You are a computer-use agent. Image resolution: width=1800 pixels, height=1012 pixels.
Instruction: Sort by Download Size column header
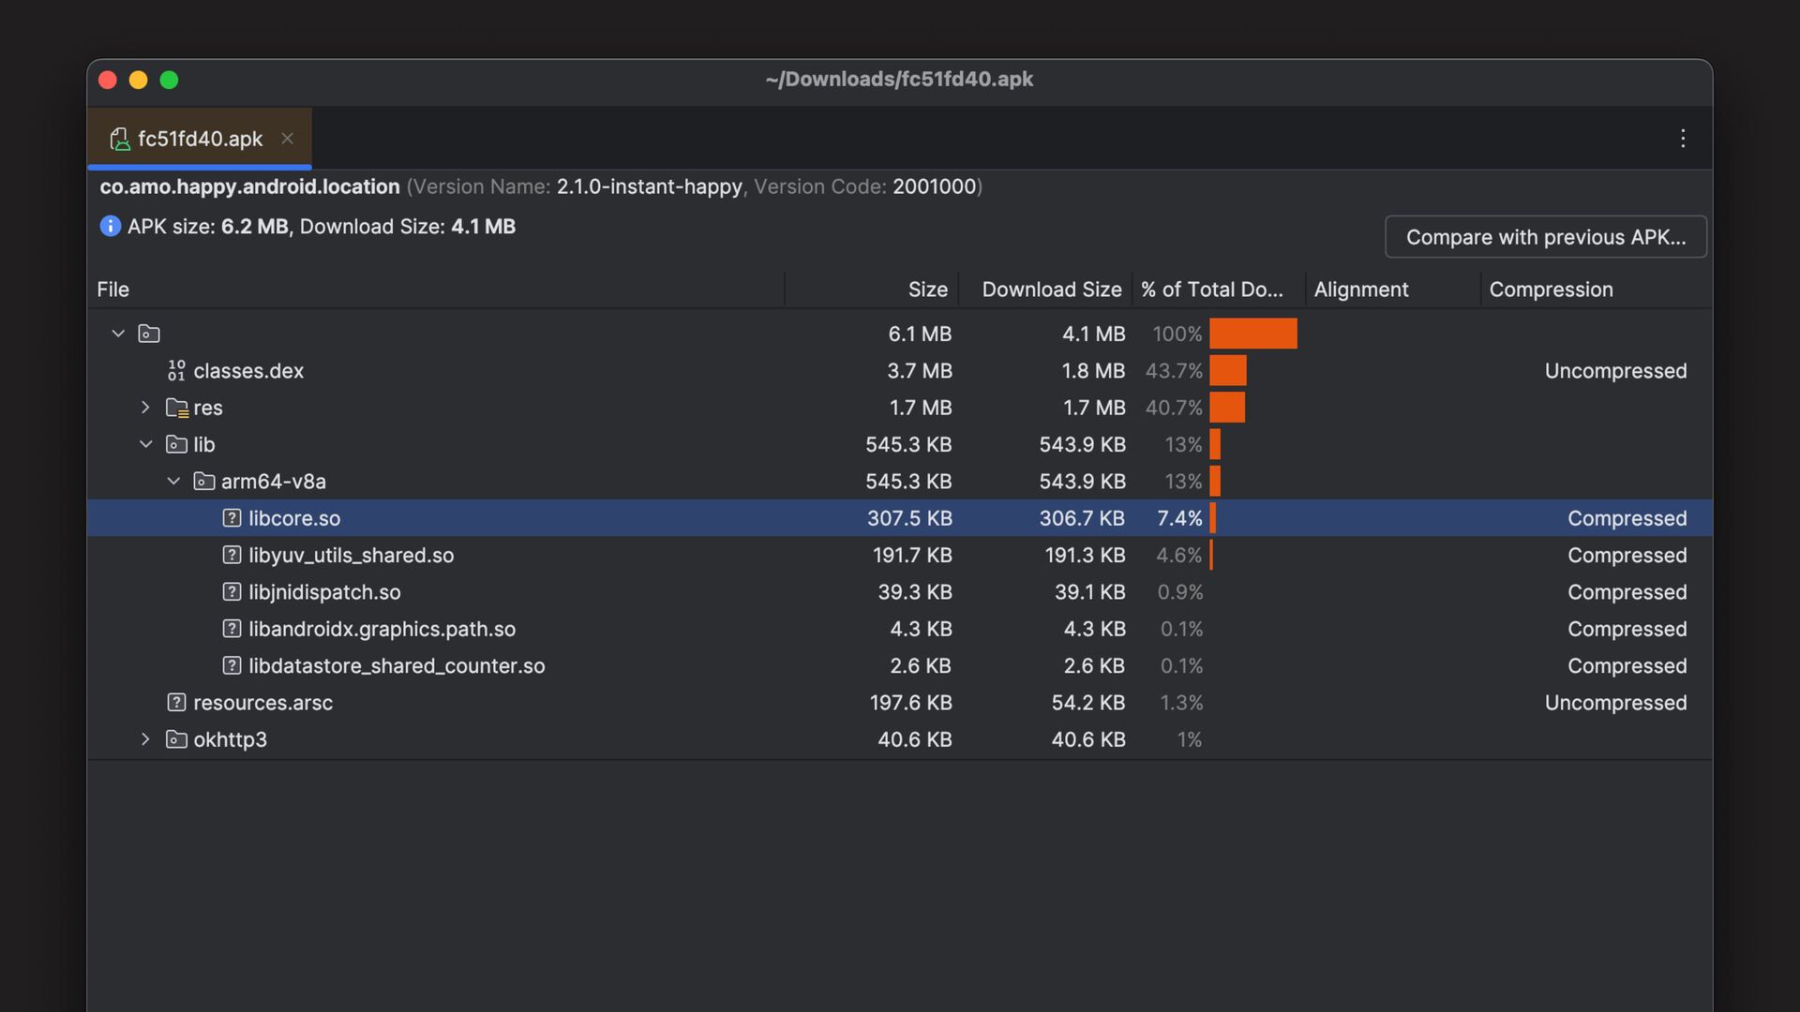point(1051,290)
